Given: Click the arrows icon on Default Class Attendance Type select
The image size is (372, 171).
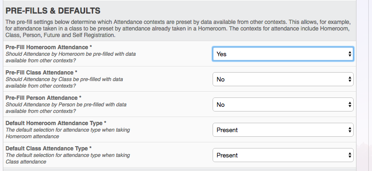Looking at the screenshot, I should tap(350, 155).
